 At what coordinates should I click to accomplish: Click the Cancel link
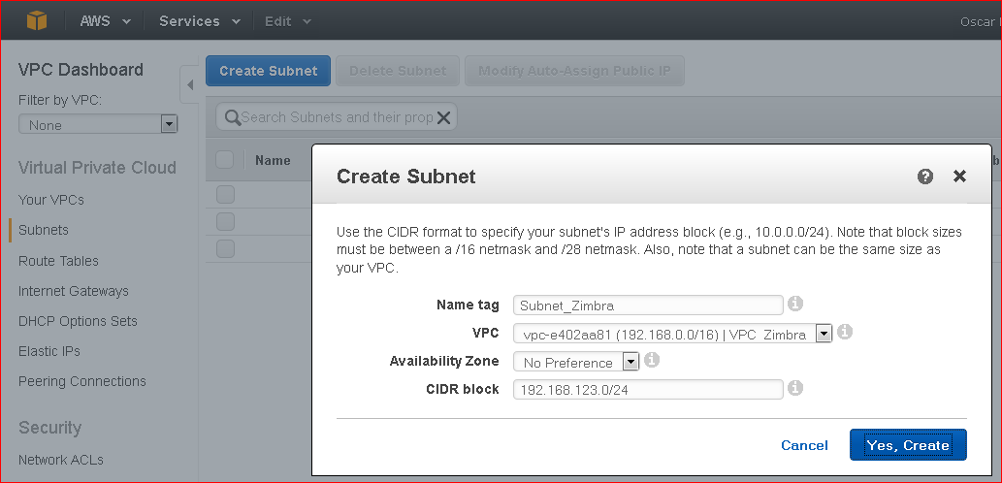click(804, 445)
